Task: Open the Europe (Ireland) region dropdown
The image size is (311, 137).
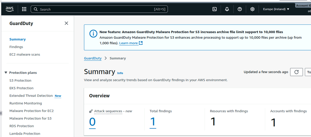Action: (x=276, y=9)
